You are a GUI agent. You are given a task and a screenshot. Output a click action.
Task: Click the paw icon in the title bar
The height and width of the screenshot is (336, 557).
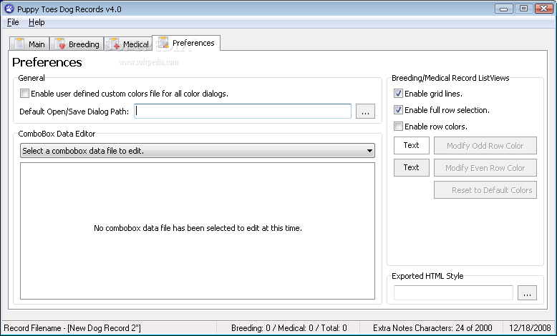pyautogui.click(x=9, y=8)
